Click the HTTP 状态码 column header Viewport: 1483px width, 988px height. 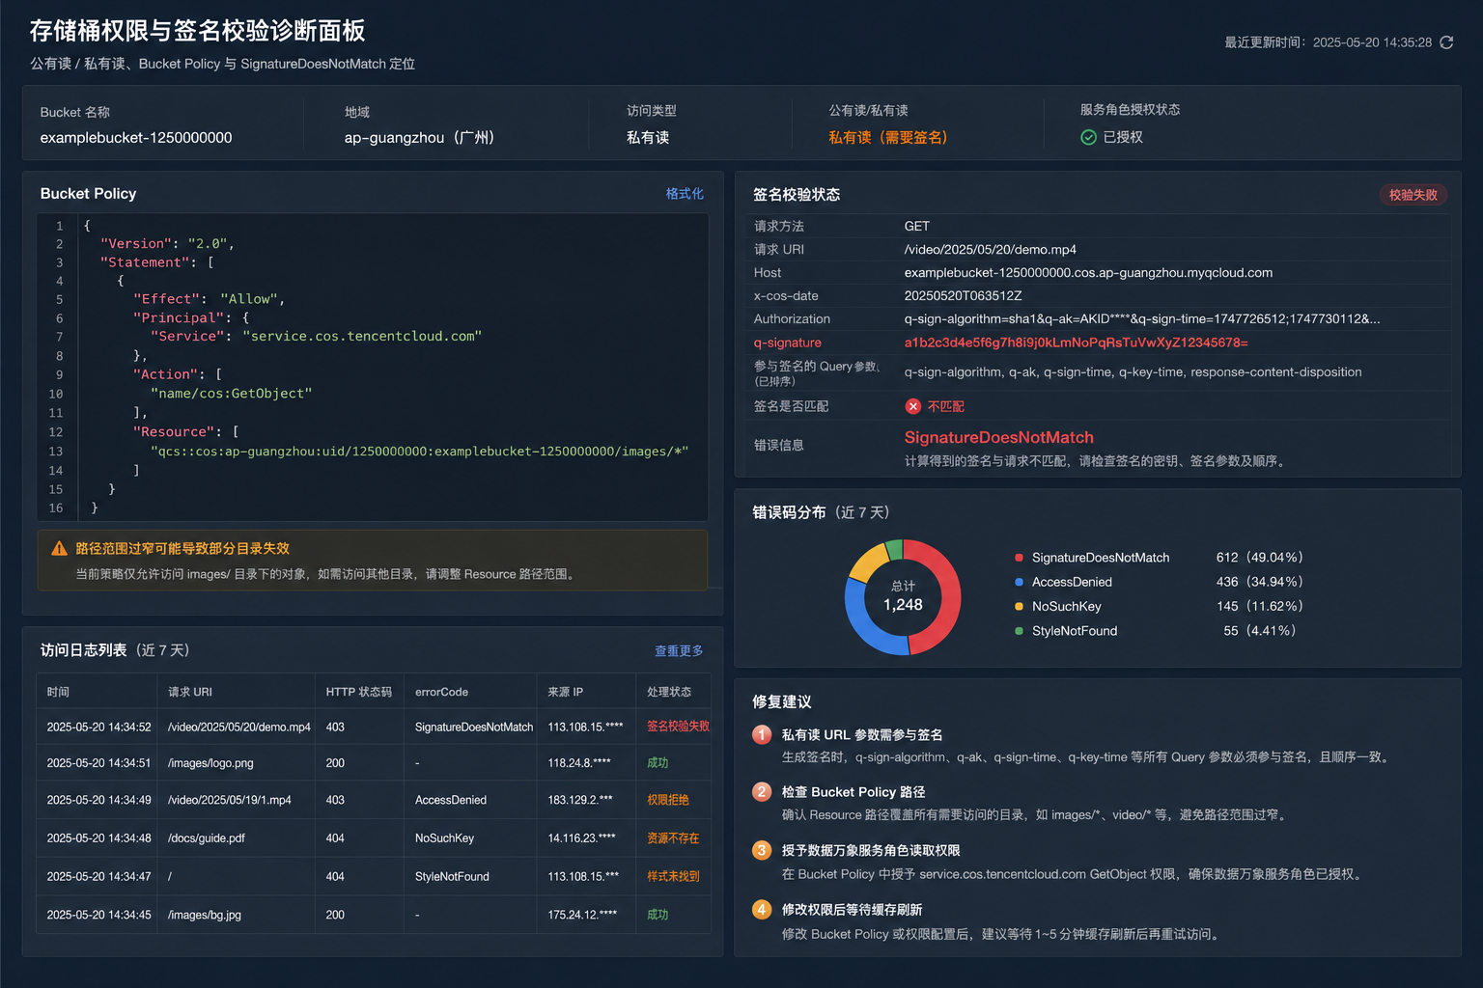coord(358,692)
